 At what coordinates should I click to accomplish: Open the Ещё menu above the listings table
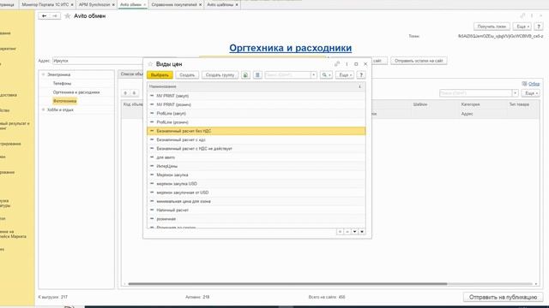coord(530,93)
